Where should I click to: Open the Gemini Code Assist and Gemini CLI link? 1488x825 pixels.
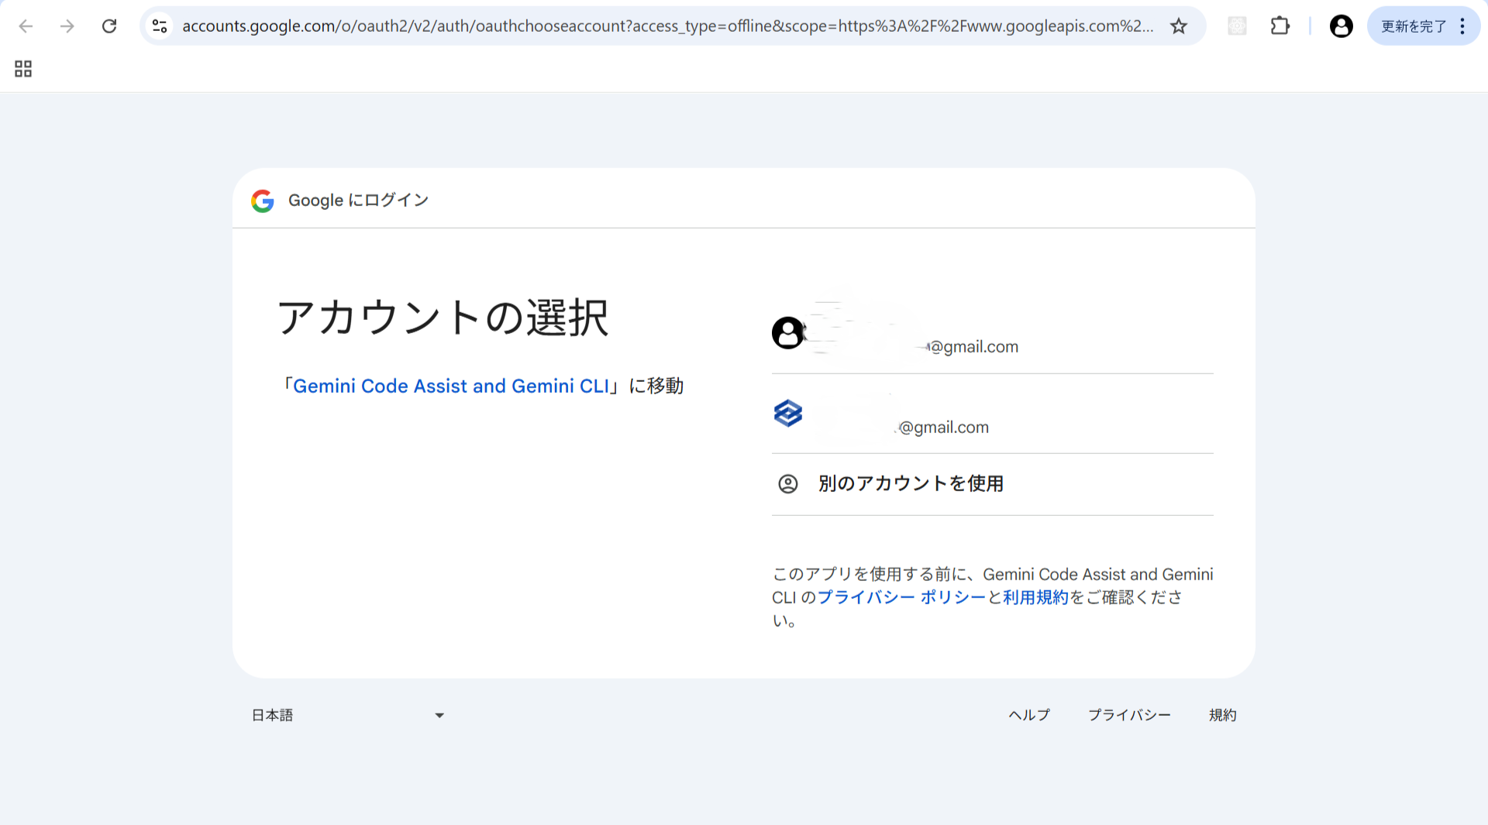[451, 386]
